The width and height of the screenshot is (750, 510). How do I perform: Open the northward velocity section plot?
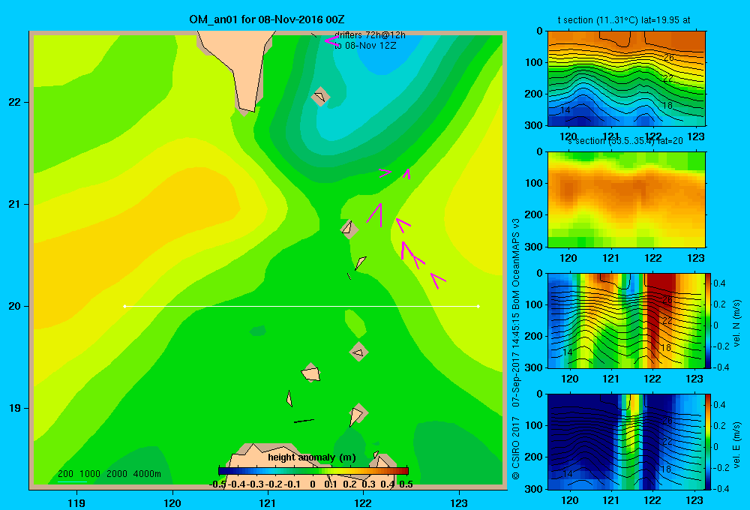click(x=626, y=320)
